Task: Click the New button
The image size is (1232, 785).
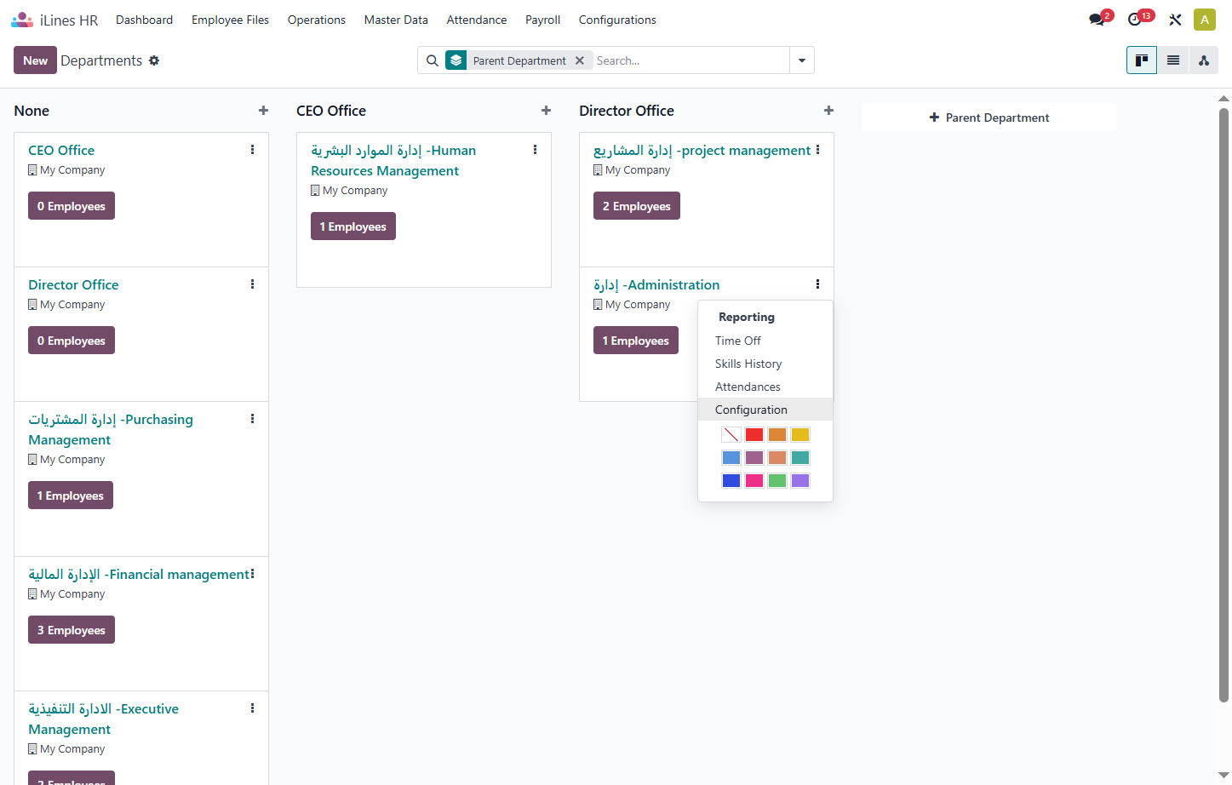Action: 35,60
